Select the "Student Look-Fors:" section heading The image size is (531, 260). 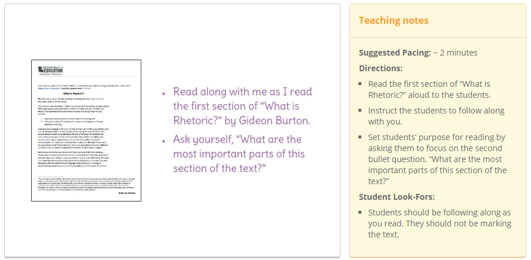click(x=397, y=197)
